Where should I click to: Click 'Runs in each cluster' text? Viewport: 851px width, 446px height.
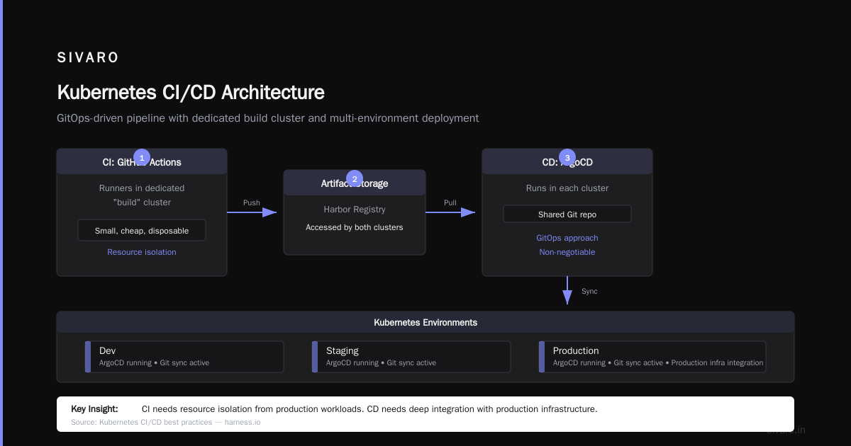click(x=567, y=188)
